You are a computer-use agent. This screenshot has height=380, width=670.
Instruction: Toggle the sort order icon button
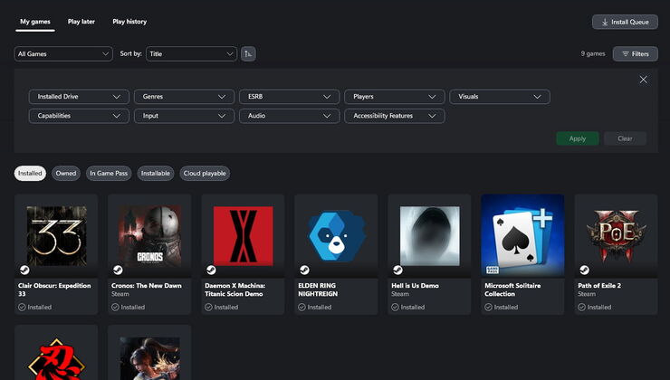[x=248, y=53]
